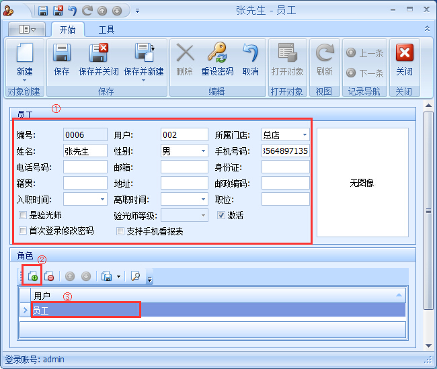Click the application user icon in title bar
The height and width of the screenshot is (369, 437).
(8, 11)
